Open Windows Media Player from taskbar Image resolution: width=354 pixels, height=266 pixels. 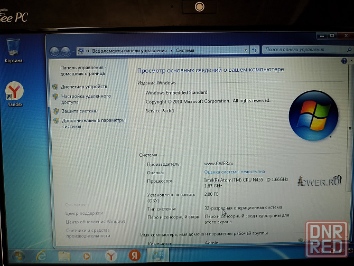point(87,256)
